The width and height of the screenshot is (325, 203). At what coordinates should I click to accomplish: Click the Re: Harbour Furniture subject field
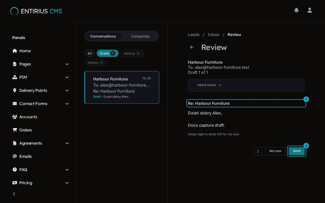(x=246, y=104)
